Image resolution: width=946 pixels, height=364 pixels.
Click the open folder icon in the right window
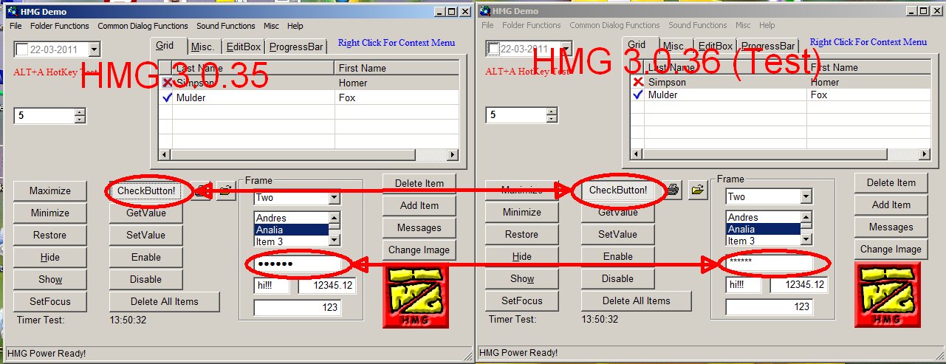pyautogui.click(x=696, y=190)
